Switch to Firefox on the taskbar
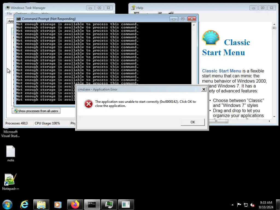Screen dimensions: 280x210 pyautogui.click(x=75, y=205)
